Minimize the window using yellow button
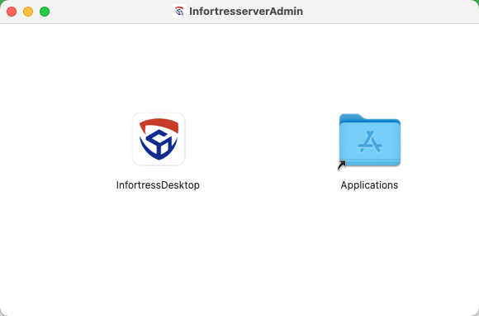Viewport: 479px width, 316px height. click(x=28, y=12)
